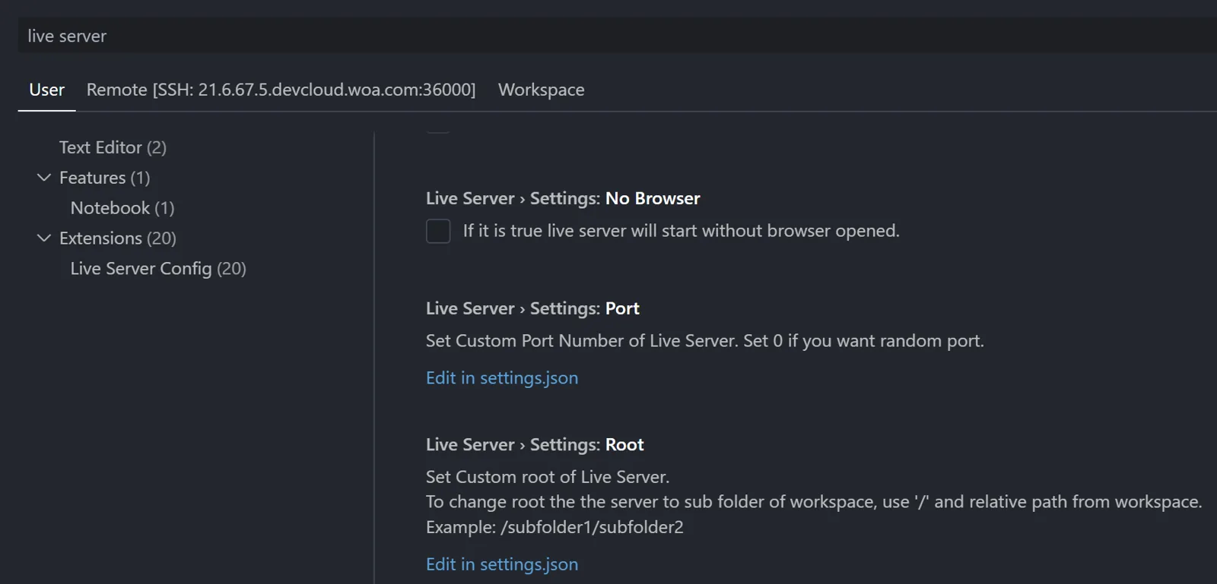Select the 'Settings: Root' setting title
This screenshot has width=1217, height=584.
[x=534, y=445]
